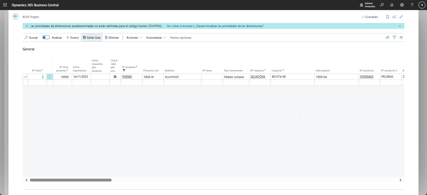Click No volver a mostrar link
The height and width of the screenshot is (195, 427).
pyautogui.click(x=180, y=26)
